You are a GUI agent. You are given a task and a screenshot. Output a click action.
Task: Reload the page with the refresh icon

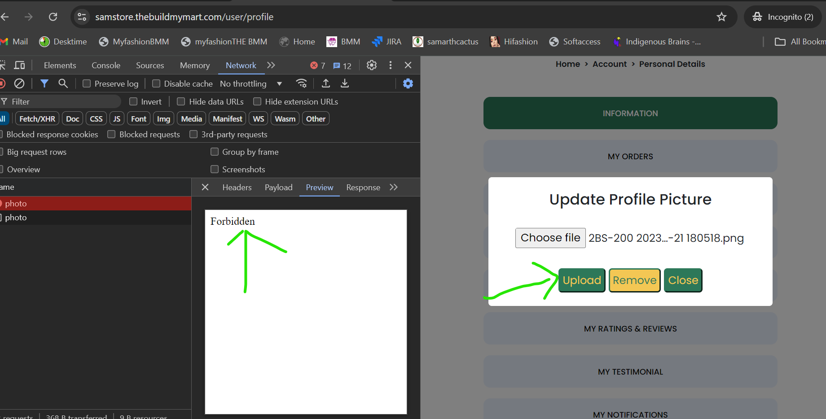pyautogui.click(x=53, y=17)
